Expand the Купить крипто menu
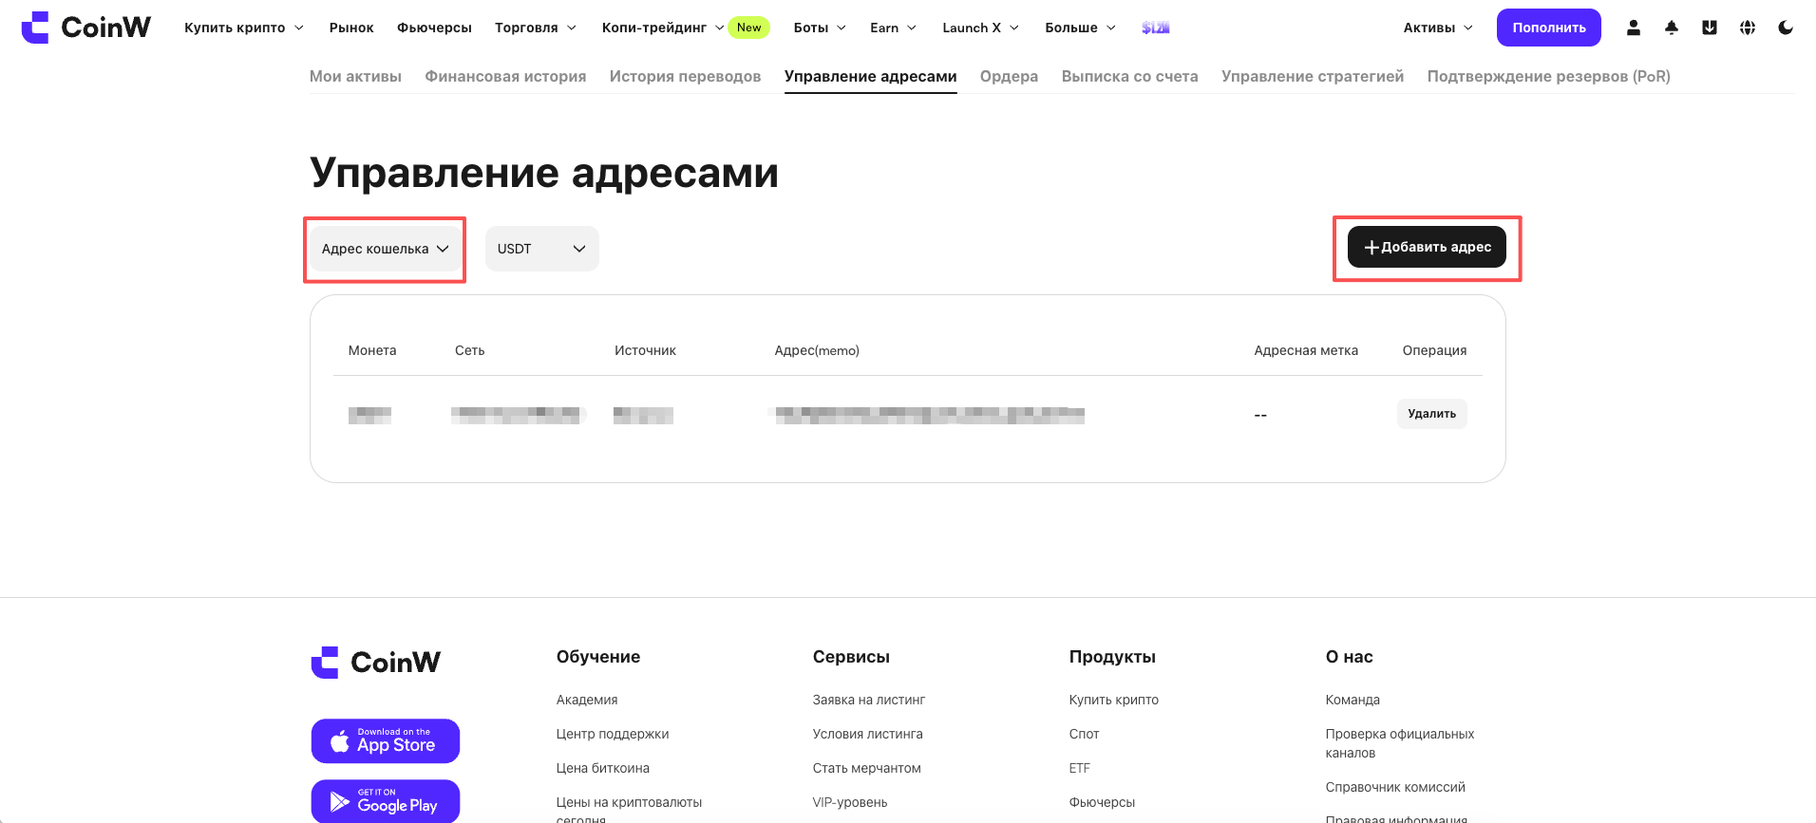1816x823 pixels. [x=244, y=28]
